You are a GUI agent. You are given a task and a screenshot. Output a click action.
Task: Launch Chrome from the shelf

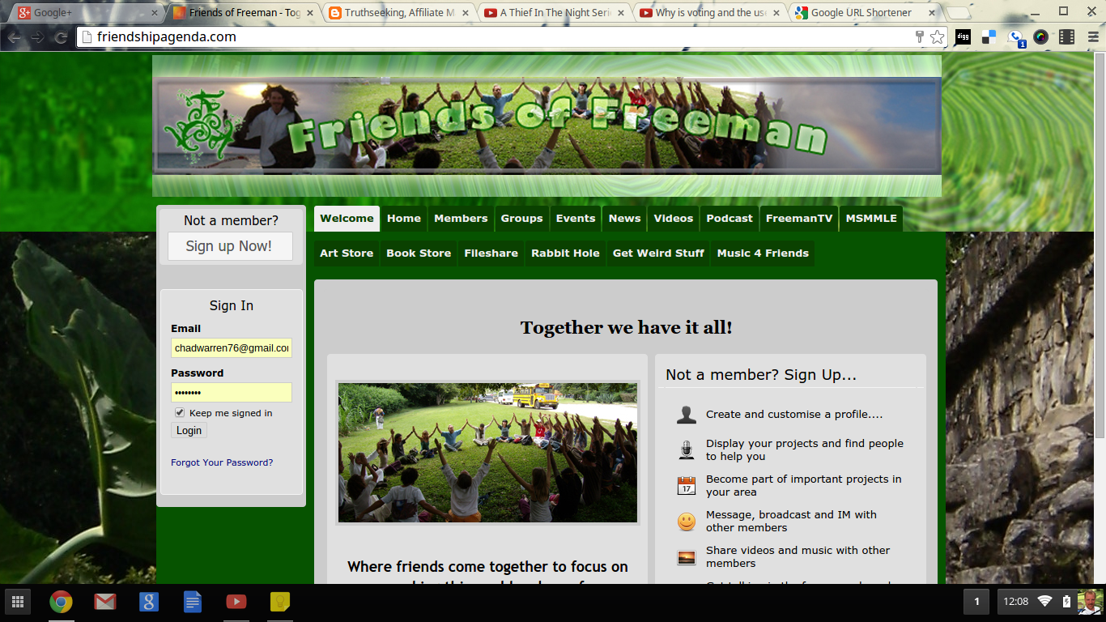pyautogui.click(x=61, y=602)
